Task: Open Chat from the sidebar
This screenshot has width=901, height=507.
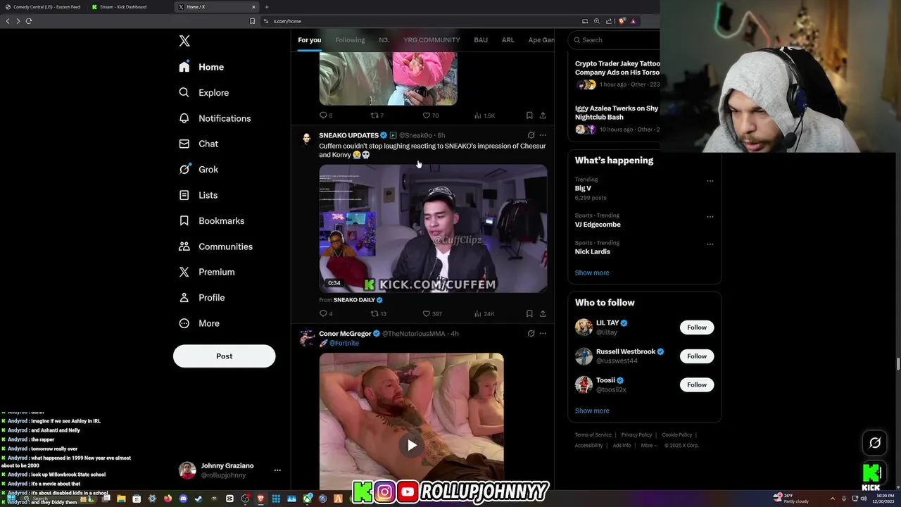Action: [199, 144]
